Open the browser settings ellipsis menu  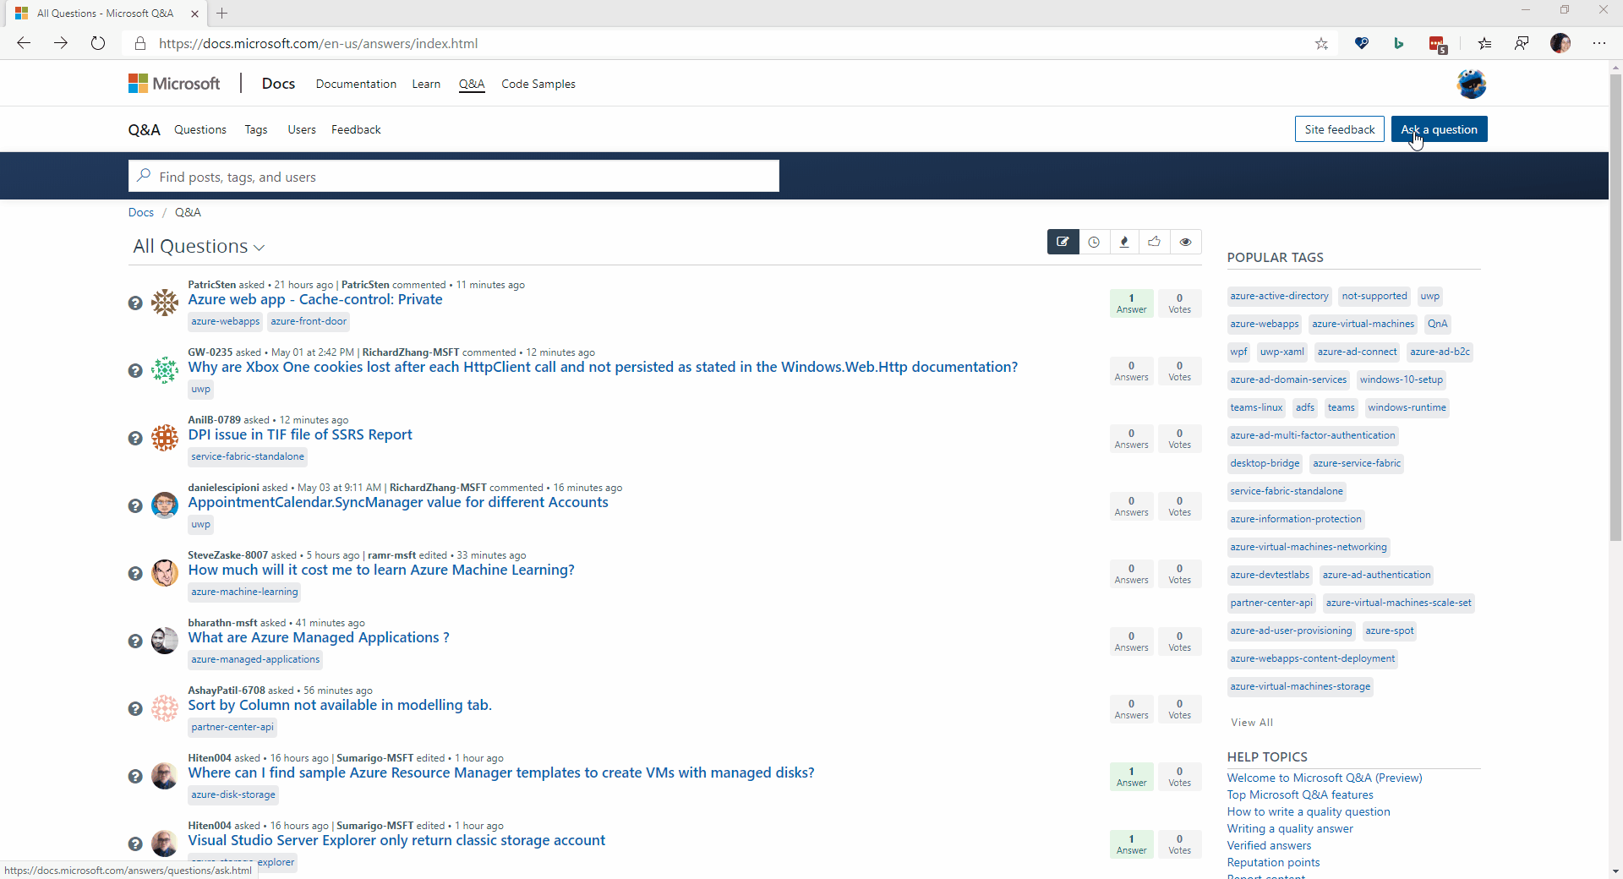1600,43
